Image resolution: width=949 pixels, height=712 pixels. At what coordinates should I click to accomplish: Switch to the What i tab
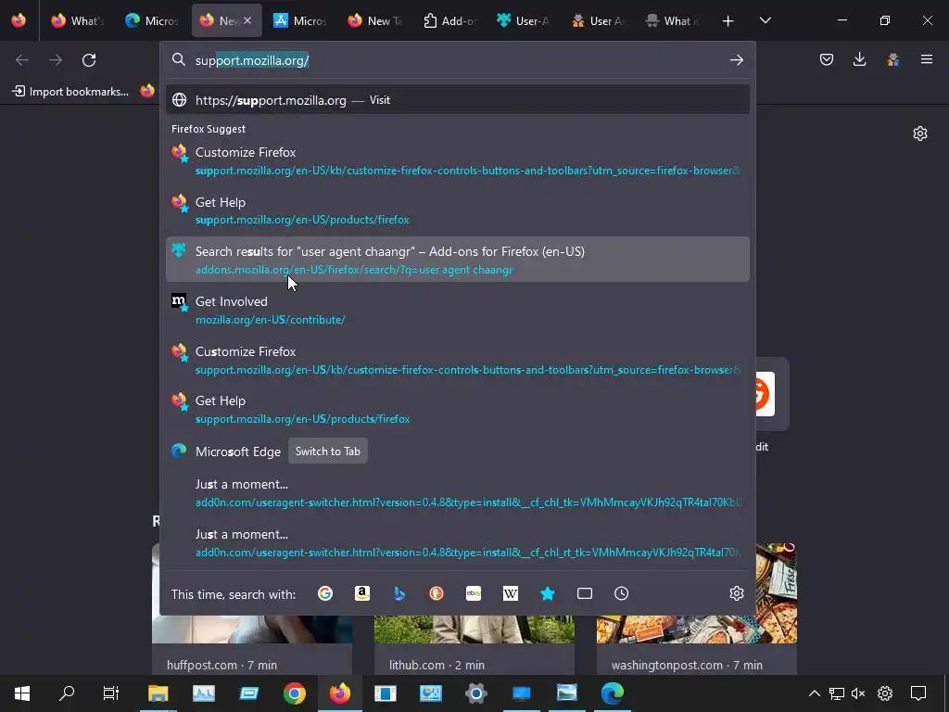point(672,20)
